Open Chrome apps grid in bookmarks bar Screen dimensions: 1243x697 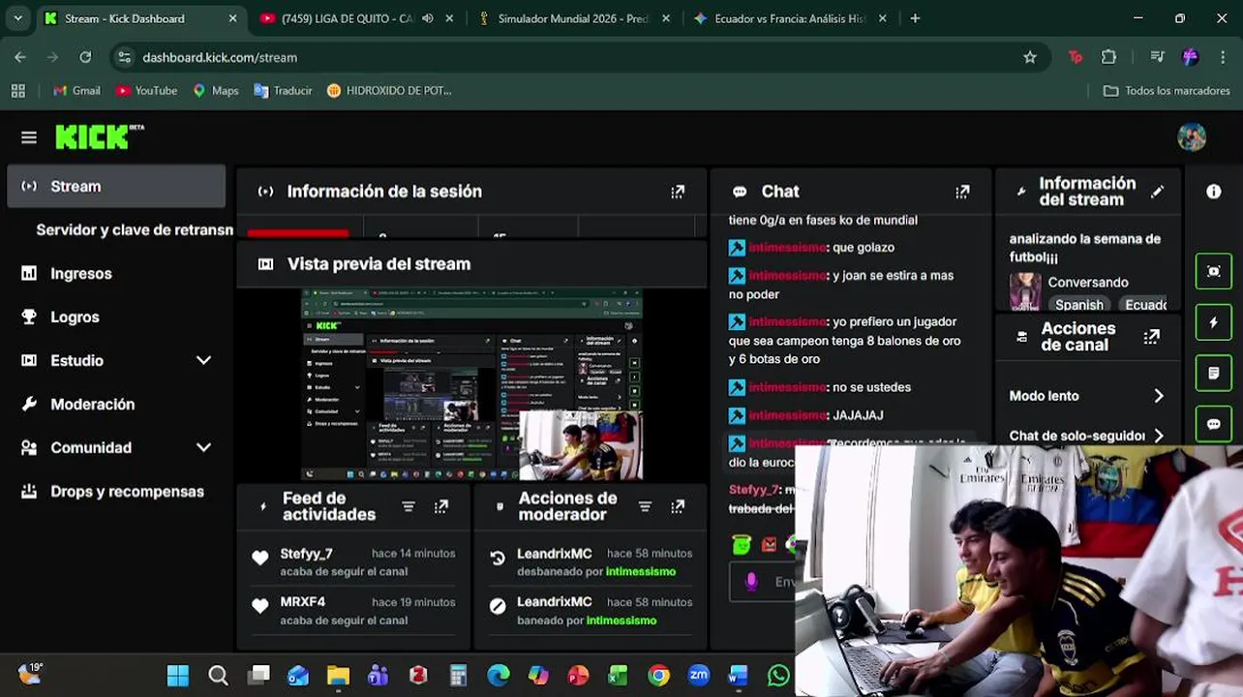coord(17,90)
